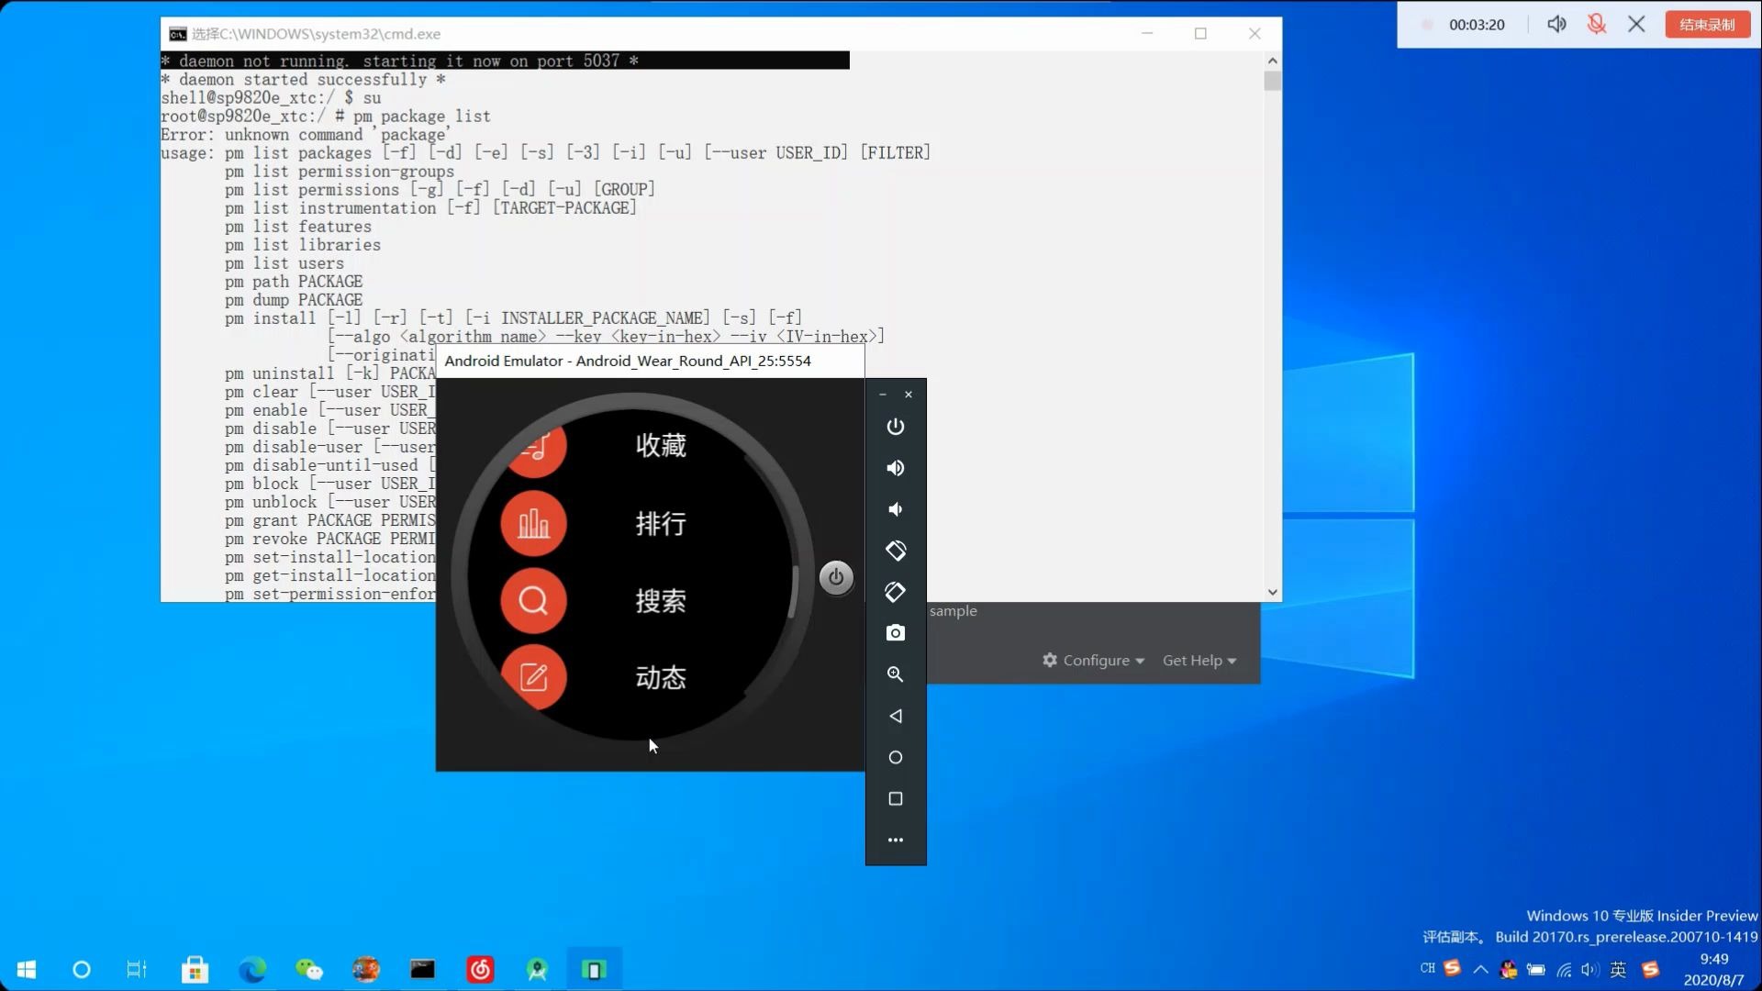Click the emulator volume up icon

pos(895,468)
